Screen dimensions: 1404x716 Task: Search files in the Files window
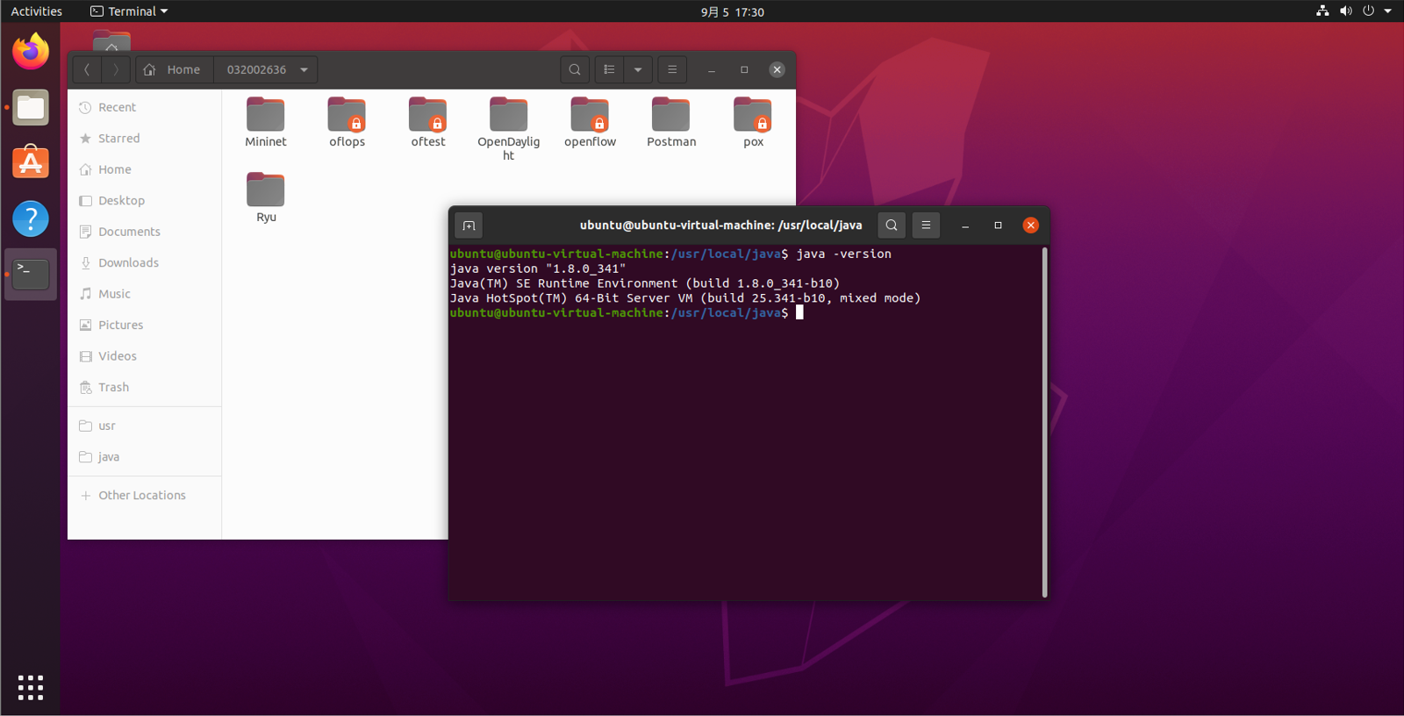point(575,69)
